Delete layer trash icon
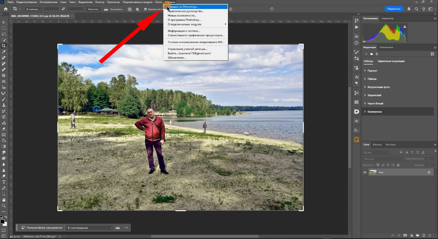The height and width of the screenshot is (239, 438). (x=430, y=235)
